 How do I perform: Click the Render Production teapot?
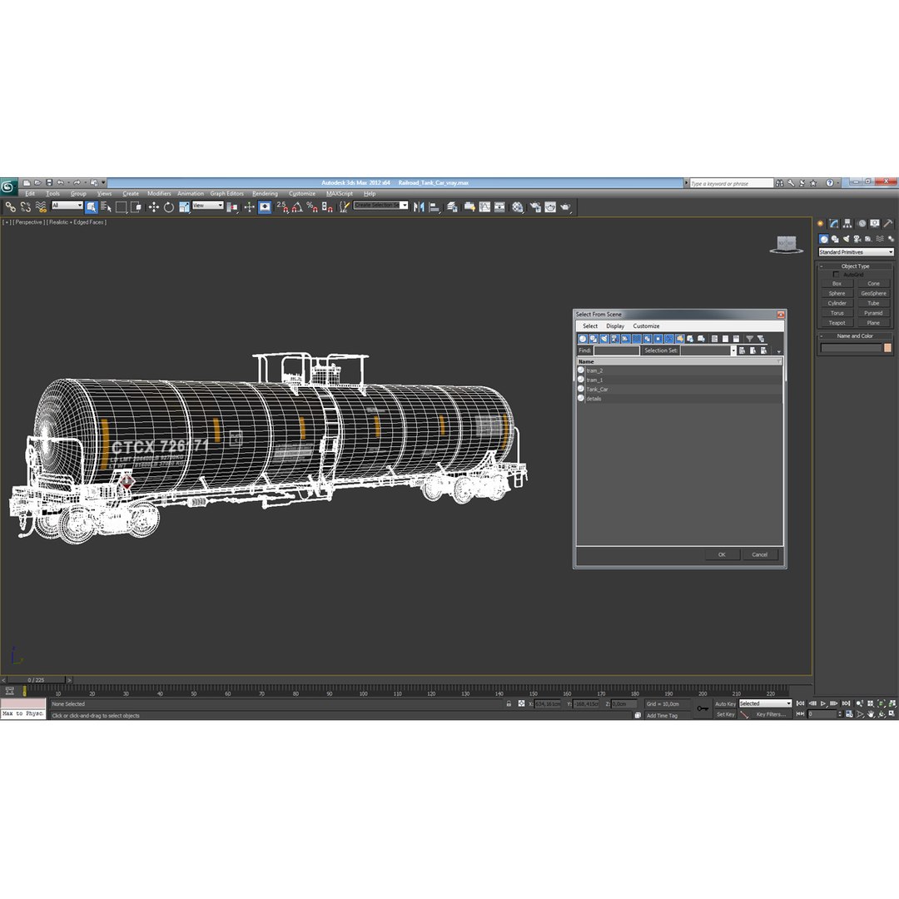coord(565,207)
